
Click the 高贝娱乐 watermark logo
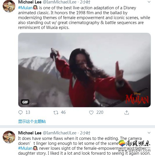coord(134,144)
